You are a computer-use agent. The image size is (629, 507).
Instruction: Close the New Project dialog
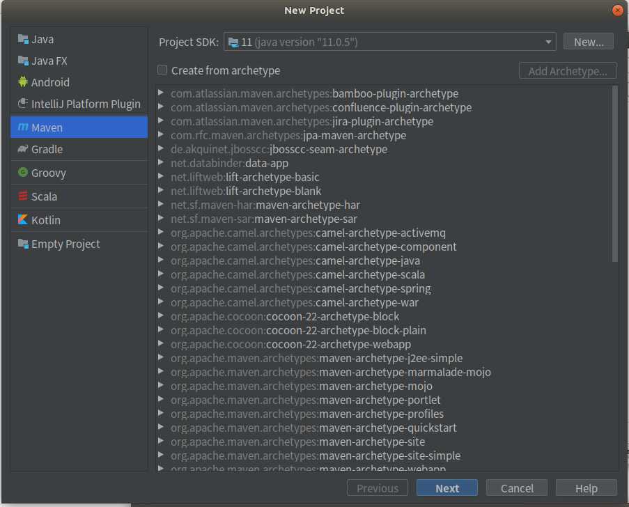click(x=618, y=10)
